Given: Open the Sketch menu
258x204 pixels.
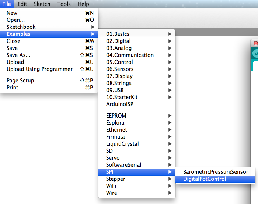Looking at the screenshot, I should click(42, 4).
